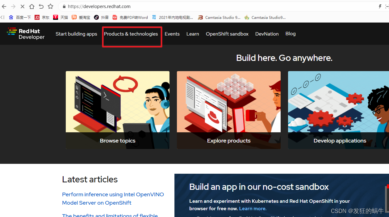Open first Camtasia Studio 9 bookmark

coord(219,18)
